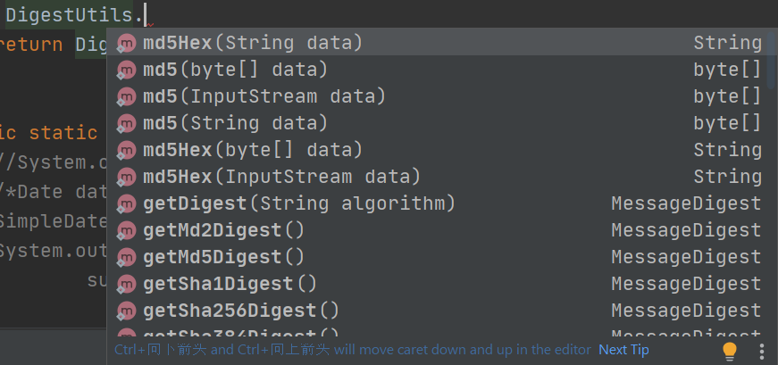Select md5Hex(String data) completion suggestion
The height and width of the screenshot is (365, 778).
click(438, 43)
